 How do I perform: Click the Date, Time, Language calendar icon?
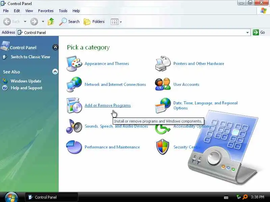(x=163, y=105)
